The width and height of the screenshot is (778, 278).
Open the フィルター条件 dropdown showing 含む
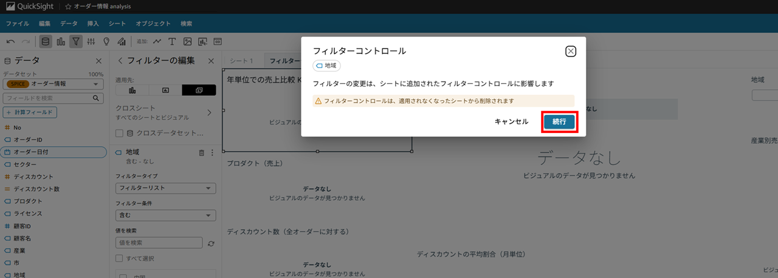(165, 215)
